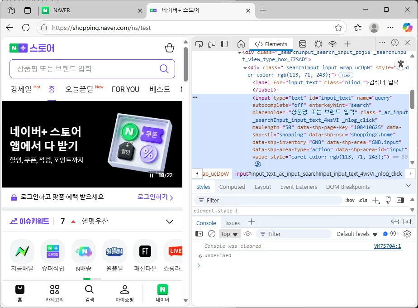Toggle the rendering emulations paintbrush icon
Viewport: 418px width, 308px height.
pos(388,200)
